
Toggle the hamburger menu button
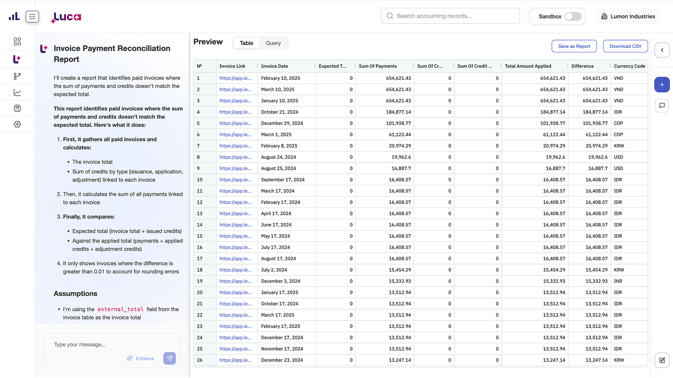click(x=32, y=16)
